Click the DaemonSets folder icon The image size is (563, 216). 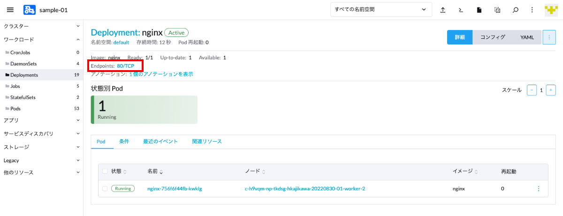pos(7,64)
